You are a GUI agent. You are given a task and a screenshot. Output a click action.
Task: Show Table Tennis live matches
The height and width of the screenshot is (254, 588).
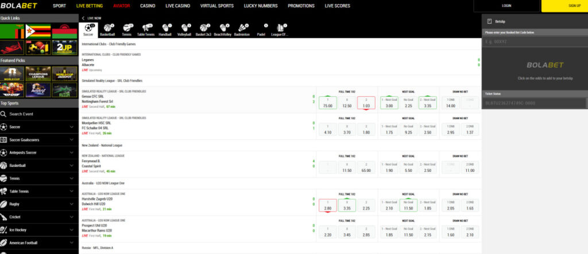146,30
